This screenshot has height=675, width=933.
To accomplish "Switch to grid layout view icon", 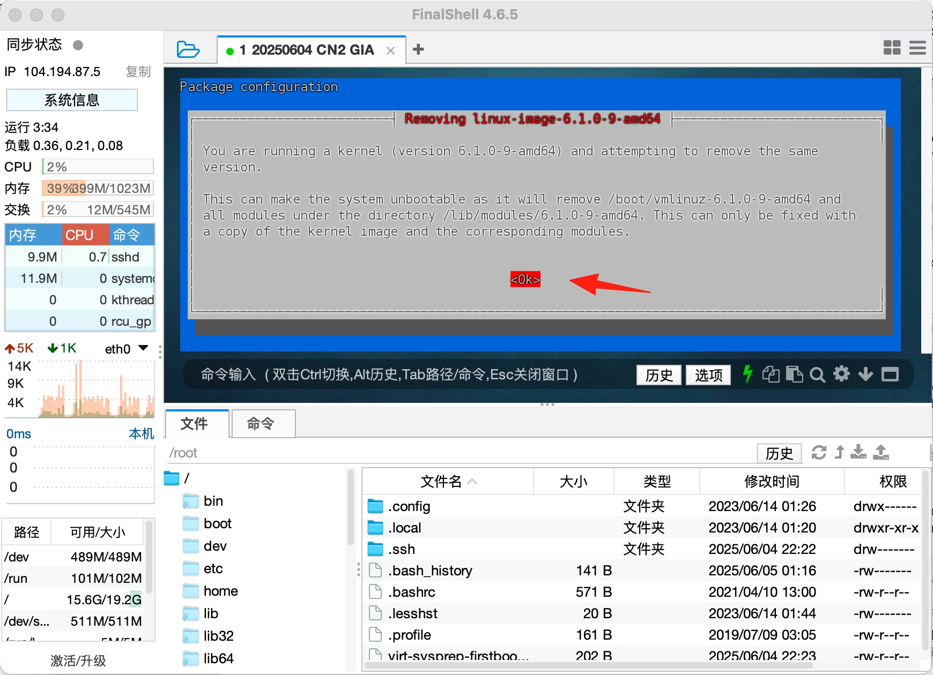I will coord(892,48).
